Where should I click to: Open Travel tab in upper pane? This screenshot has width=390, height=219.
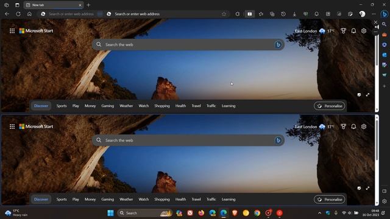point(196,106)
